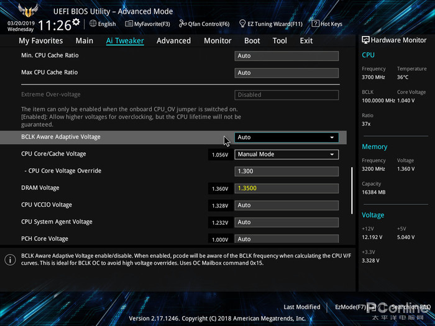The image size is (435, 326).
Task: Click the 3.328 V reading
Action: 370,261
